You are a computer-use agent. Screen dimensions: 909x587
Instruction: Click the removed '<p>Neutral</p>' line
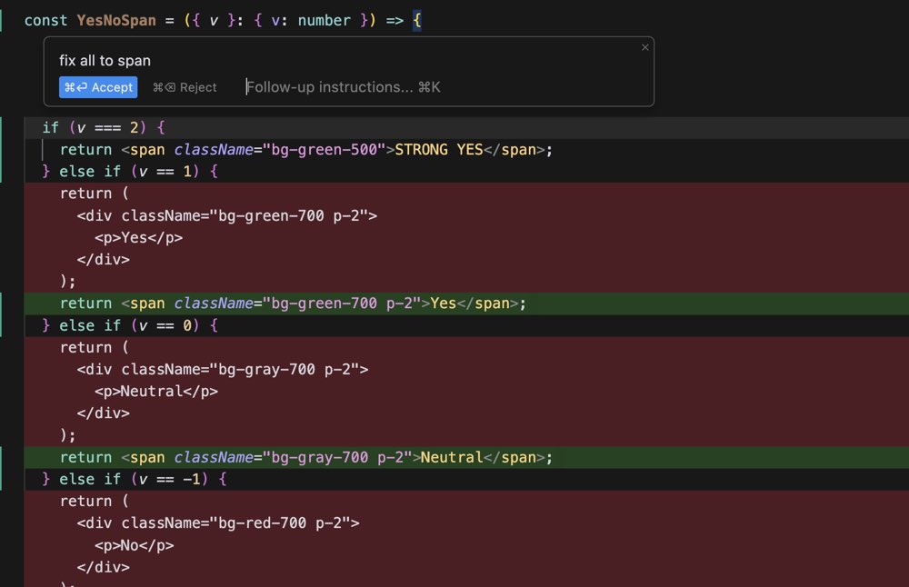pyautogui.click(x=156, y=392)
